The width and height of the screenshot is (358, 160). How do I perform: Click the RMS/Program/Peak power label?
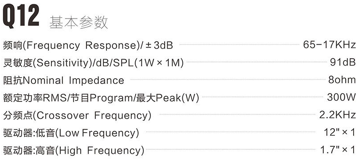(101, 98)
